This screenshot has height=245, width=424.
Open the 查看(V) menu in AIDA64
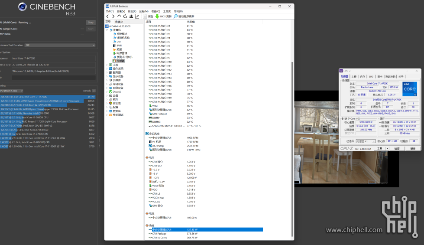tap(121, 11)
